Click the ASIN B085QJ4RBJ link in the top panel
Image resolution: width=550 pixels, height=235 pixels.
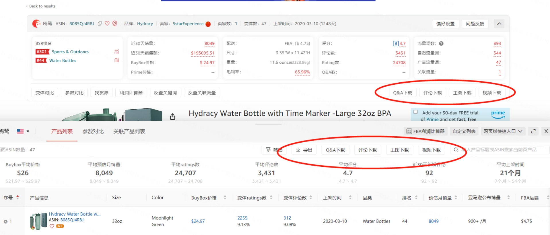tap(82, 24)
